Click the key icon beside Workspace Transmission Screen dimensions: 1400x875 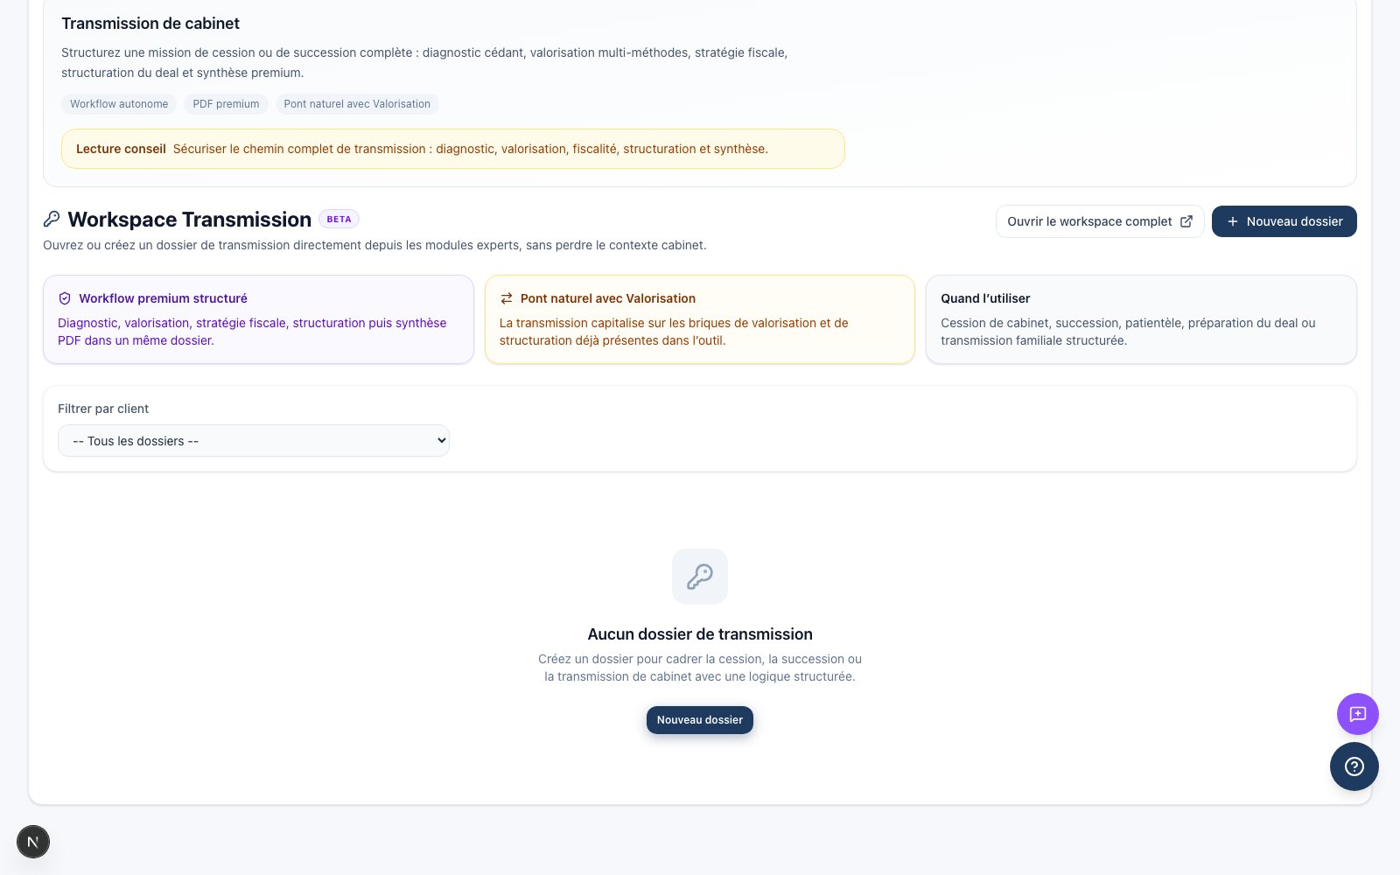[52, 219]
